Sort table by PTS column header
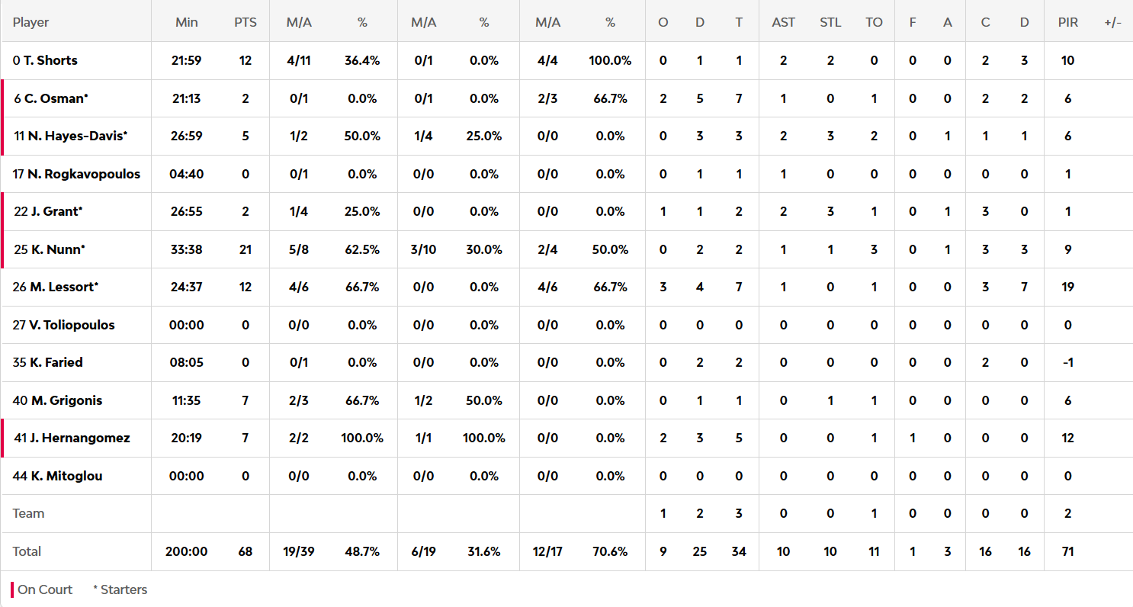1133x607 pixels. coord(245,22)
